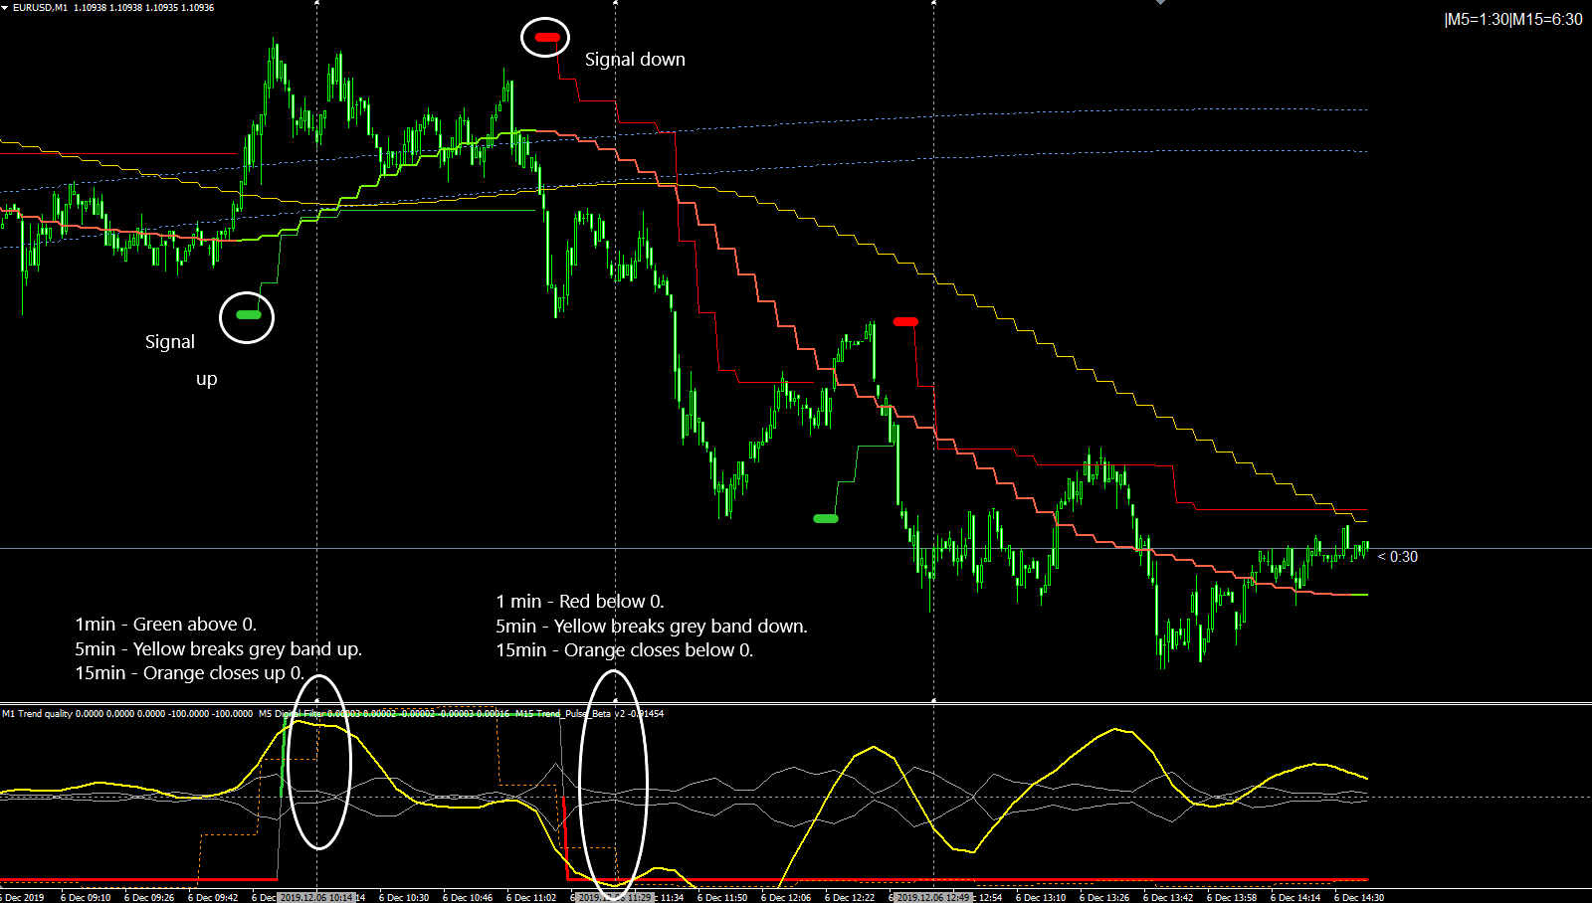Click the 2019.12.06 12:49 time marker

tap(933, 897)
